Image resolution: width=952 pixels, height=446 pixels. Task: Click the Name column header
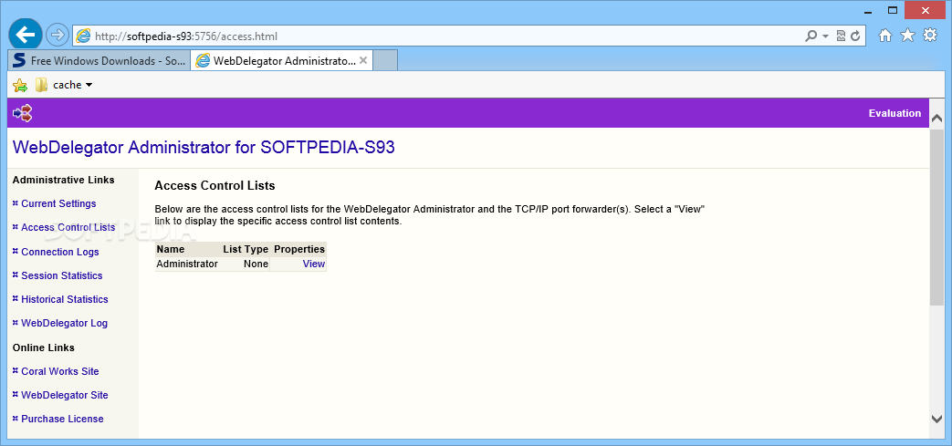(171, 249)
